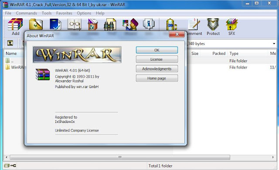The image size is (279, 170).
Task: Open the Tools menu
Action: [47, 13]
